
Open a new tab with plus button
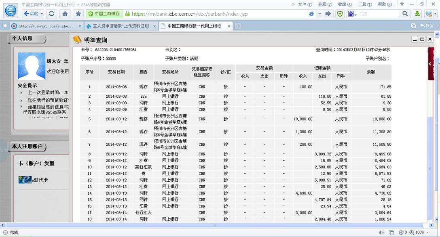coord(238,26)
